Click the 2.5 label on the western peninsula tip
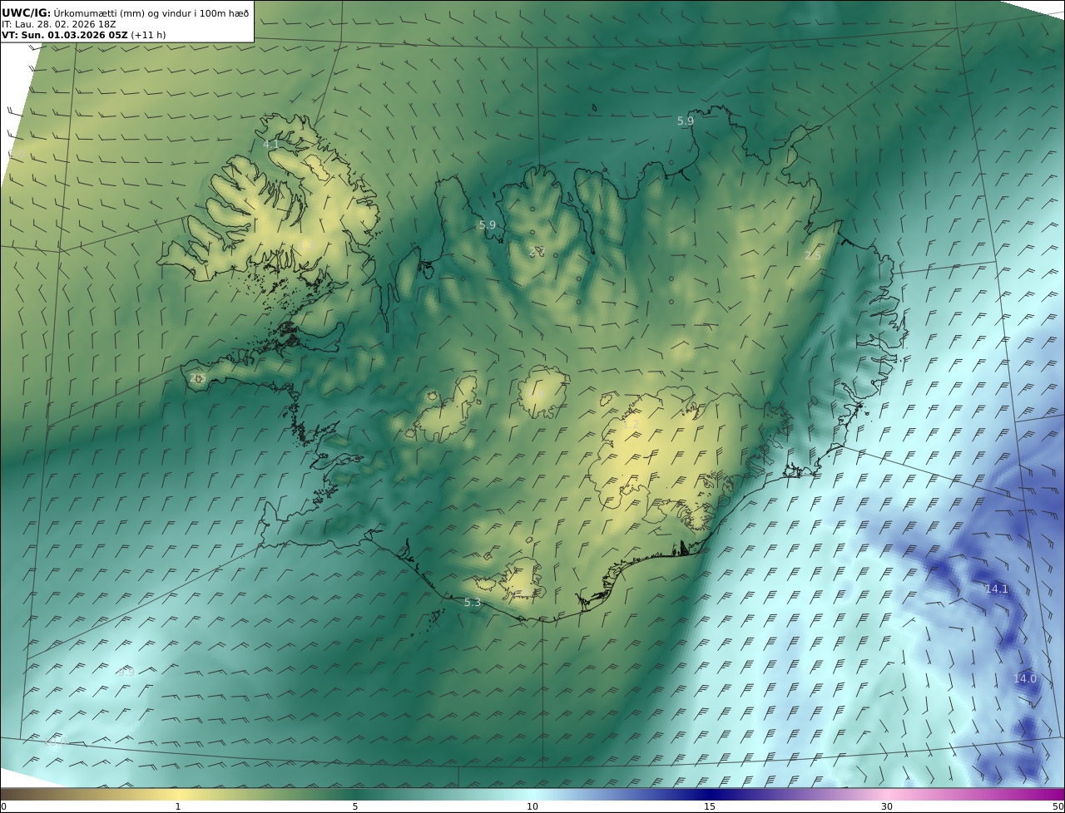The image size is (1065, 813). click(197, 378)
